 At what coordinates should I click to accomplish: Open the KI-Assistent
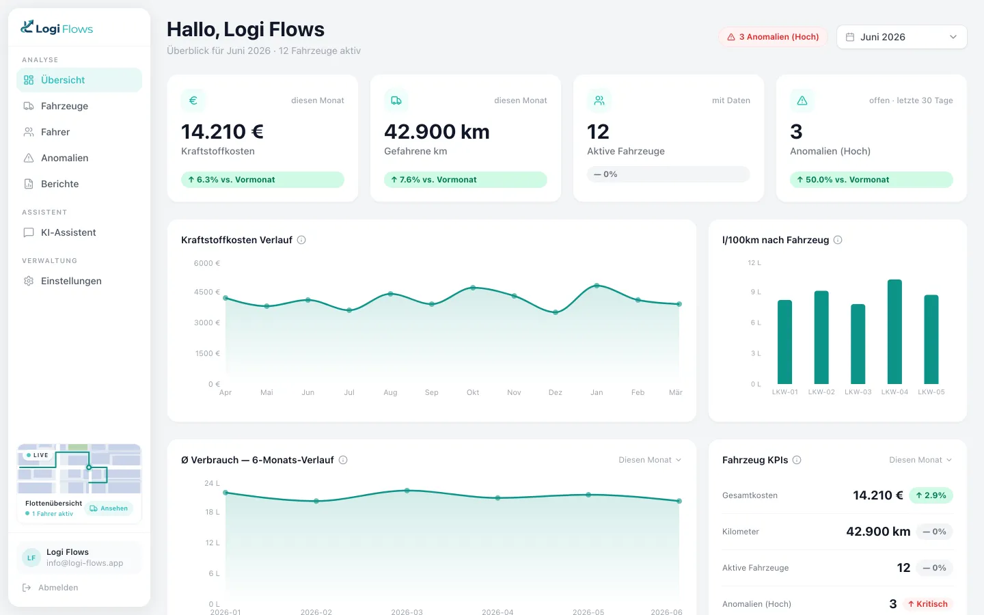[79, 232]
